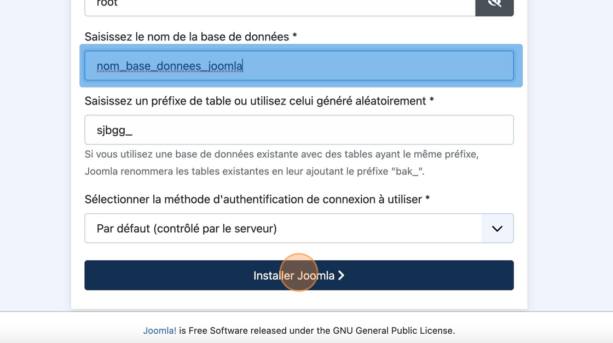Click the asterisk after the table prefix label
The width and height of the screenshot is (613, 343).
[x=431, y=101]
